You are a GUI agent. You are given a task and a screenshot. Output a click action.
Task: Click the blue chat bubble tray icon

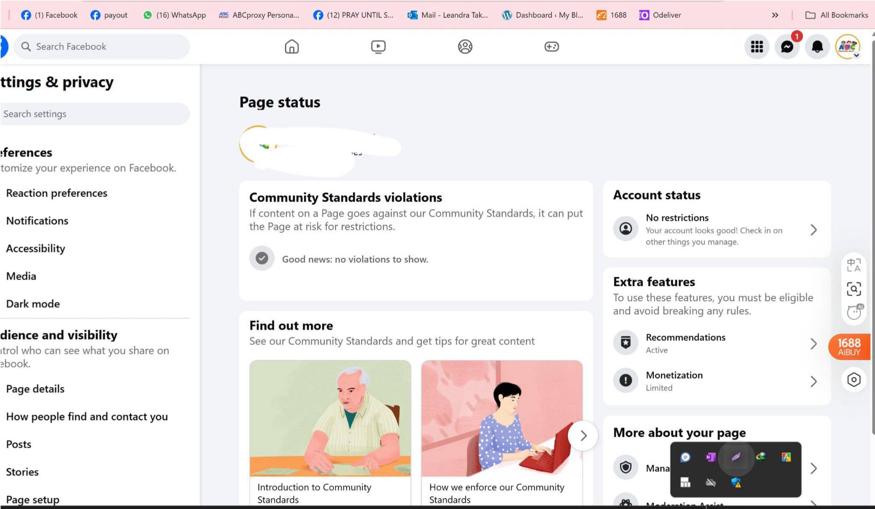tap(685, 457)
